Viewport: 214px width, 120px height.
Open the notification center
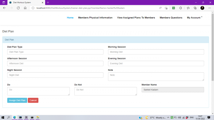pos(209,118)
